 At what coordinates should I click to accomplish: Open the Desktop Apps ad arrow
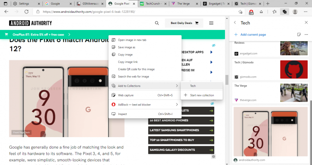point(211,52)
